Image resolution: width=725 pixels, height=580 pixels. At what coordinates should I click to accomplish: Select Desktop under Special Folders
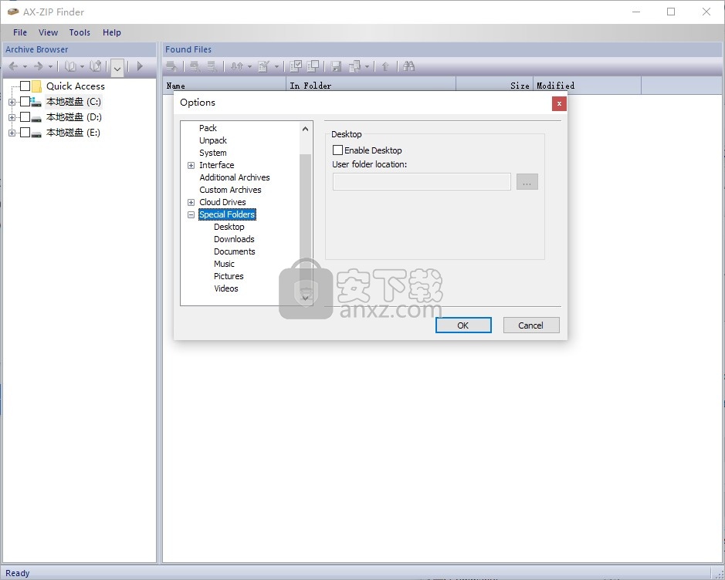tap(229, 227)
